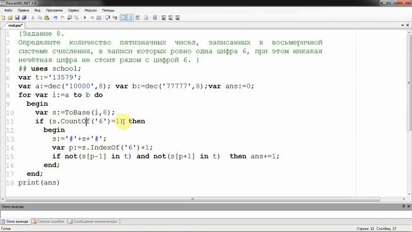This screenshot has width=412, height=232.
Task: Switch to the Окно вывода bottom tab
Action: click(x=15, y=222)
